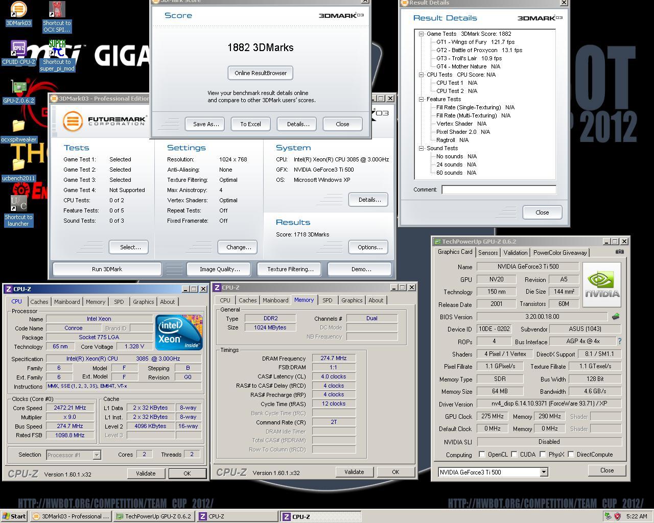Click the To Excel button
This screenshot has height=523, width=654.
click(251, 124)
